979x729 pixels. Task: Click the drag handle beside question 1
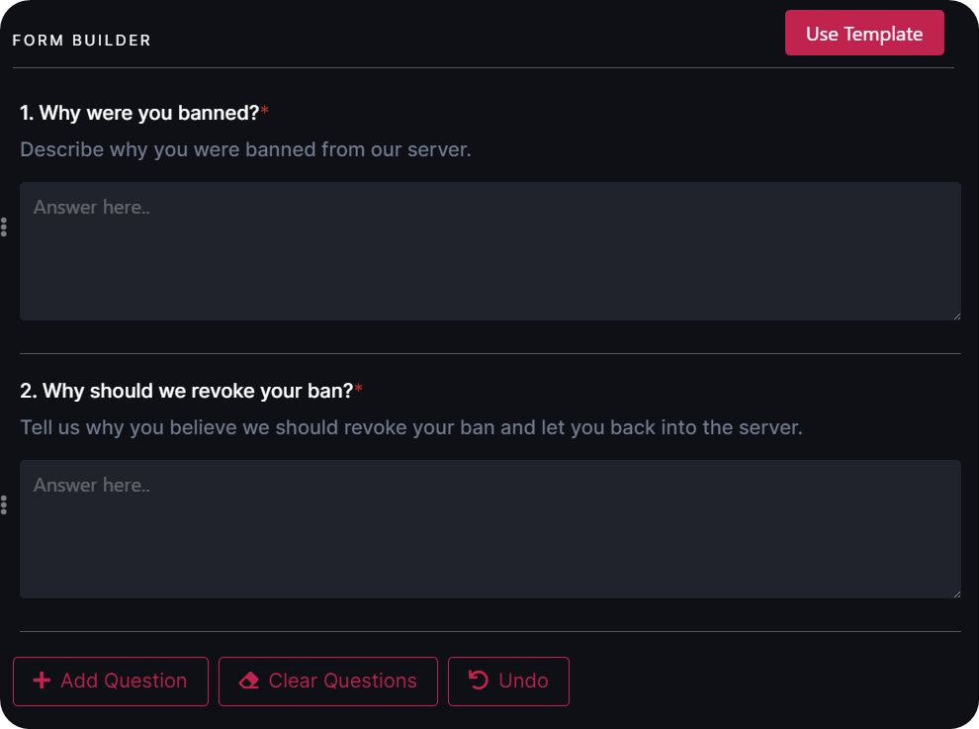point(4,228)
